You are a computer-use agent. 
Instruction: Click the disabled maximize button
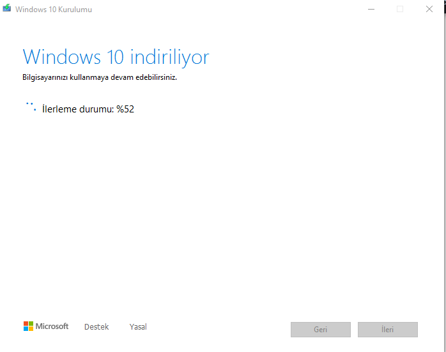click(400, 9)
